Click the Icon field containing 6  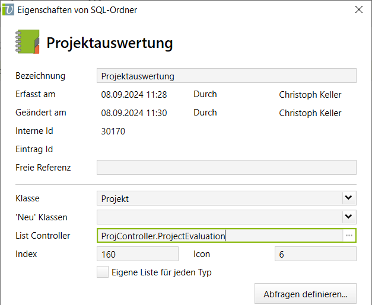pyautogui.click(x=315, y=254)
